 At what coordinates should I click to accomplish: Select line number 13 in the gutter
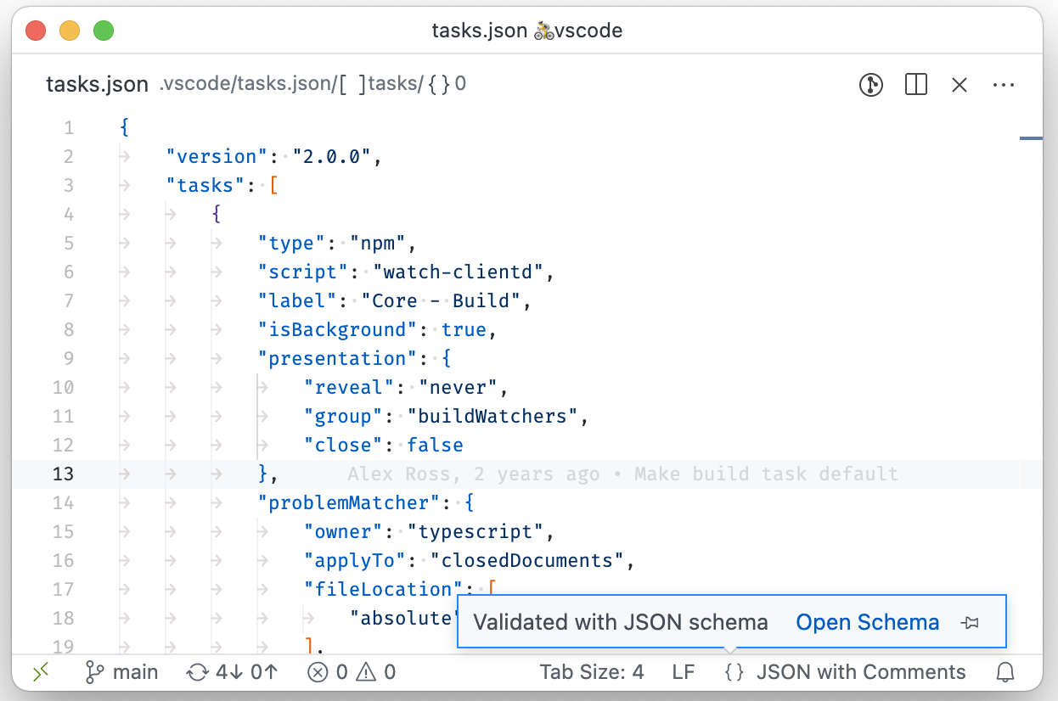tap(63, 474)
